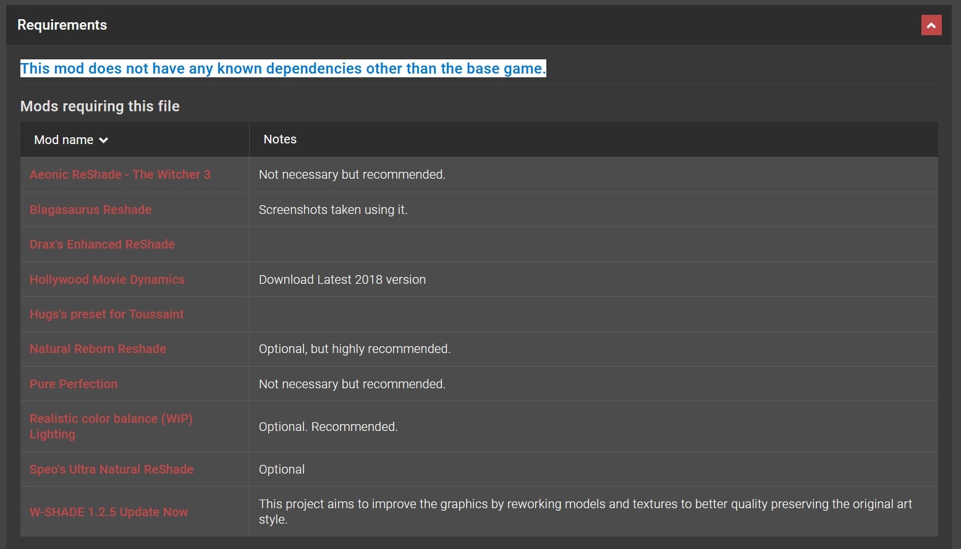The image size is (961, 549).
Task: Click the Requirements section header title
Action: [x=62, y=25]
